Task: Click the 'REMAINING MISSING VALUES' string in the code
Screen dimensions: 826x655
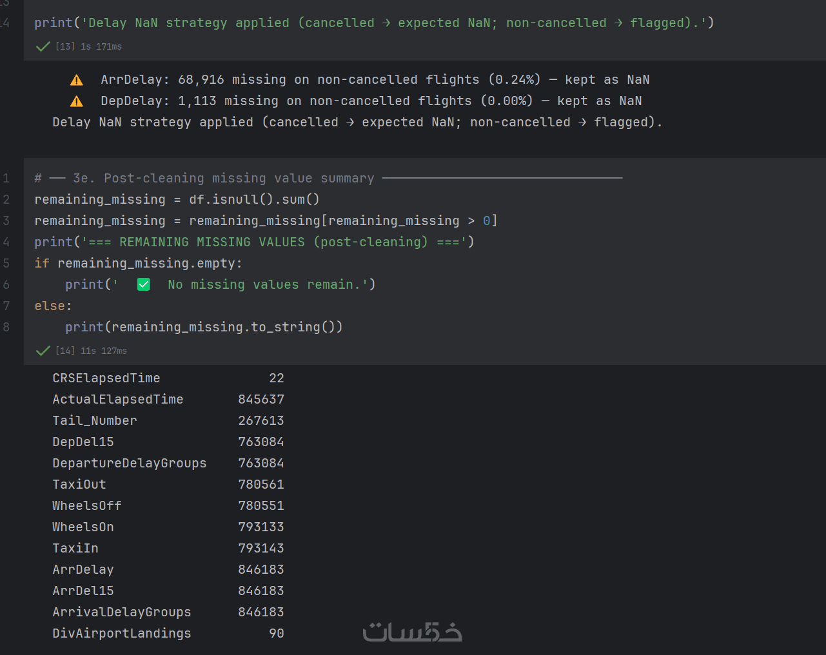Action: coord(211,242)
